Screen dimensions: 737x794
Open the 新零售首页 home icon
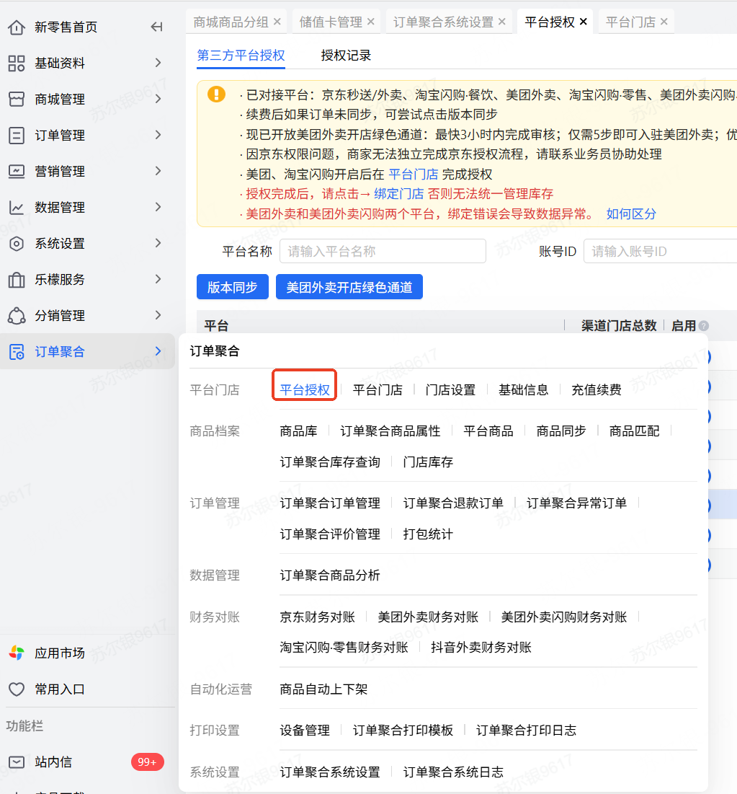tap(16, 27)
